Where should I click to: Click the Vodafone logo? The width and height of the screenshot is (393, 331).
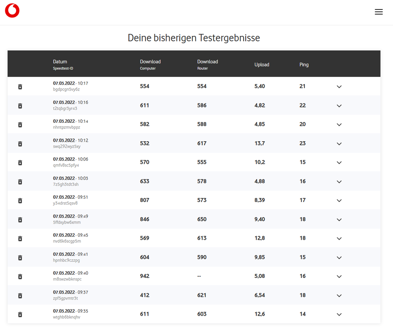pos(12,11)
